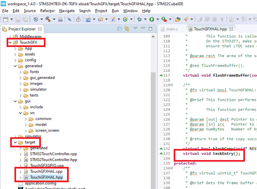
Task: Toggle Link with Editor in Project Explorer
Action: pos(128,29)
